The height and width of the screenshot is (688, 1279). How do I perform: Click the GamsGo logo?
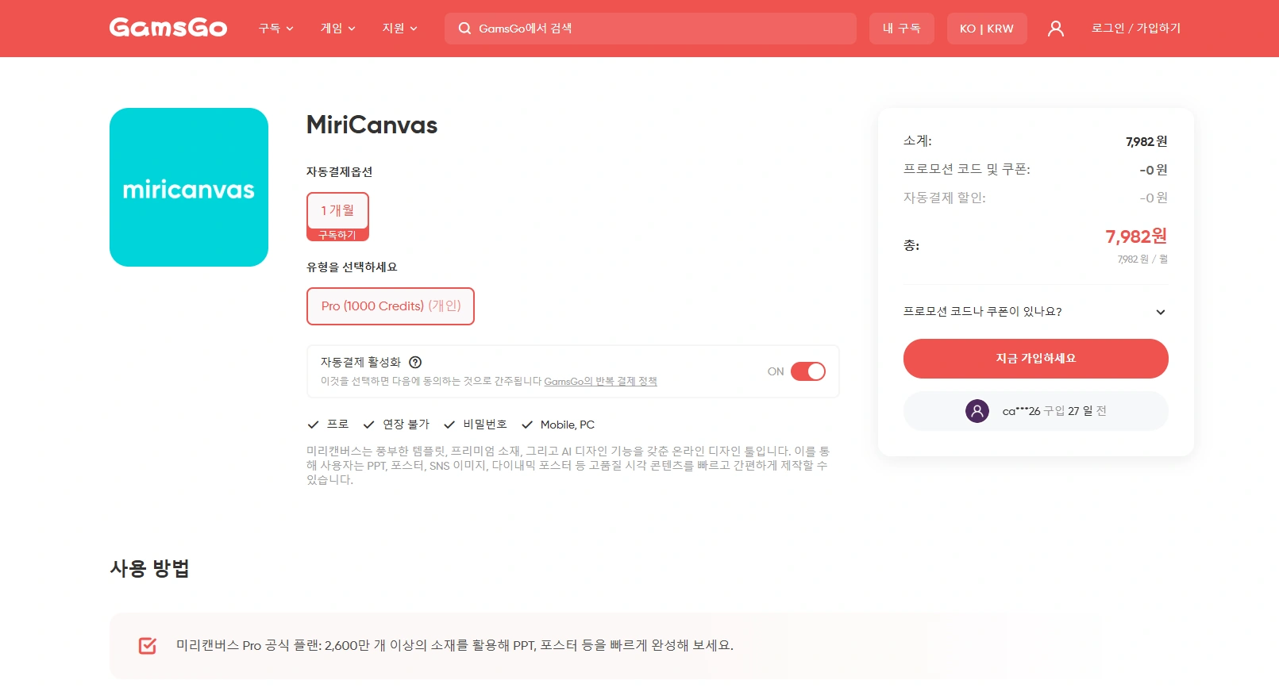click(x=168, y=28)
